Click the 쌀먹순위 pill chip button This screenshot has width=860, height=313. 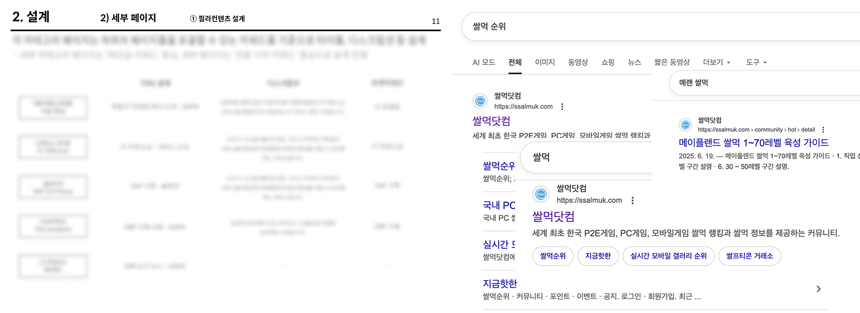(553, 257)
